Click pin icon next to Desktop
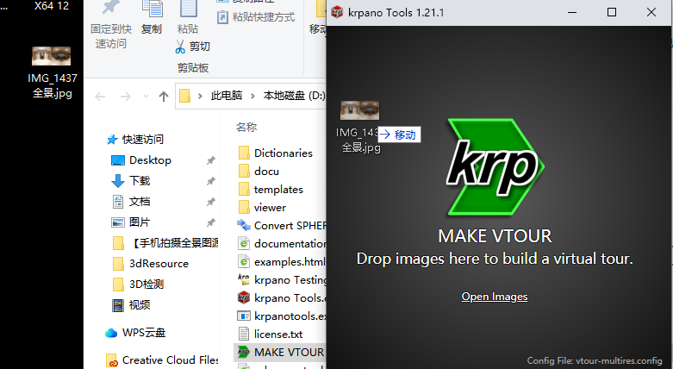 pyautogui.click(x=211, y=160)
